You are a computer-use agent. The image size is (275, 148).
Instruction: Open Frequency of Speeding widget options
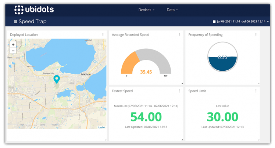[x=256, y=35]
